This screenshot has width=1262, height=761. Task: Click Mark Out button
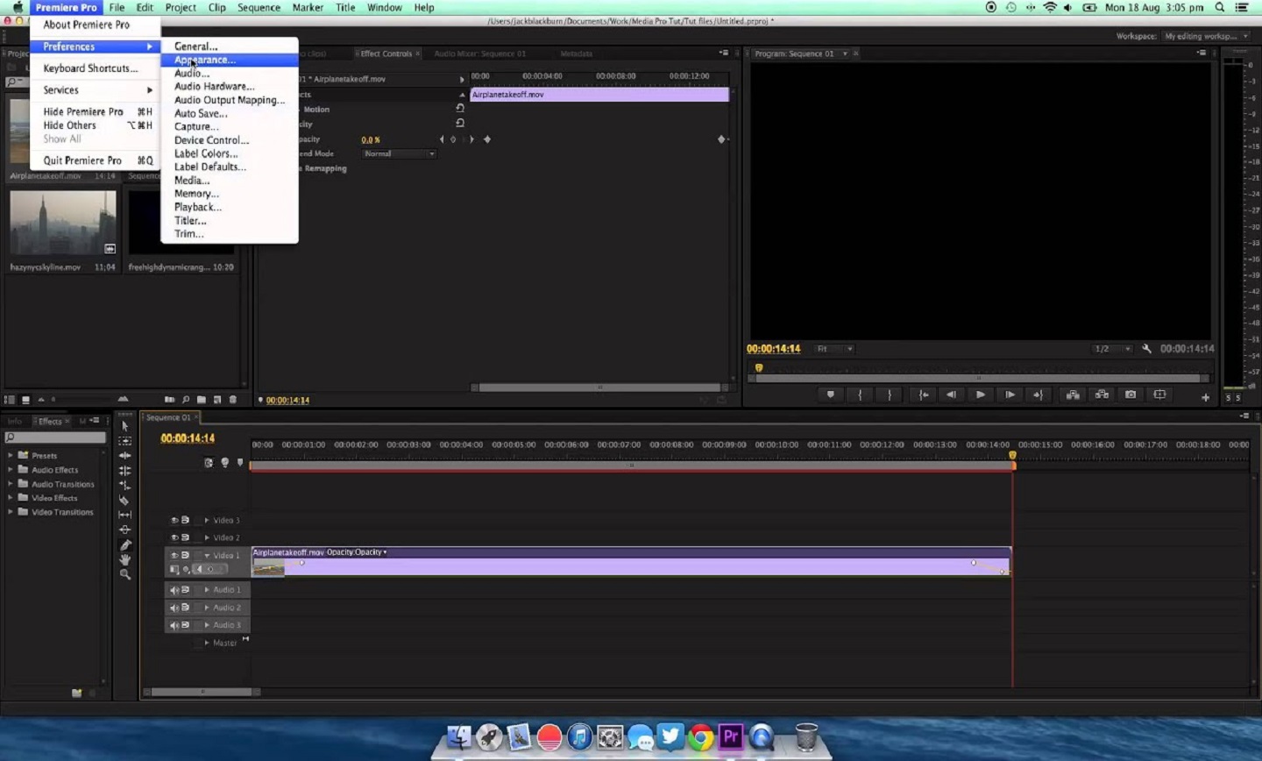890,395
